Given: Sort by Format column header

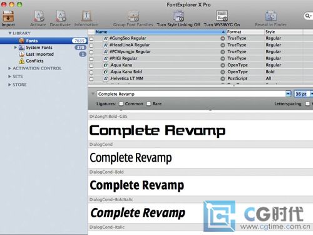Looking at the screenshot, I should click(x=245, y=32).
